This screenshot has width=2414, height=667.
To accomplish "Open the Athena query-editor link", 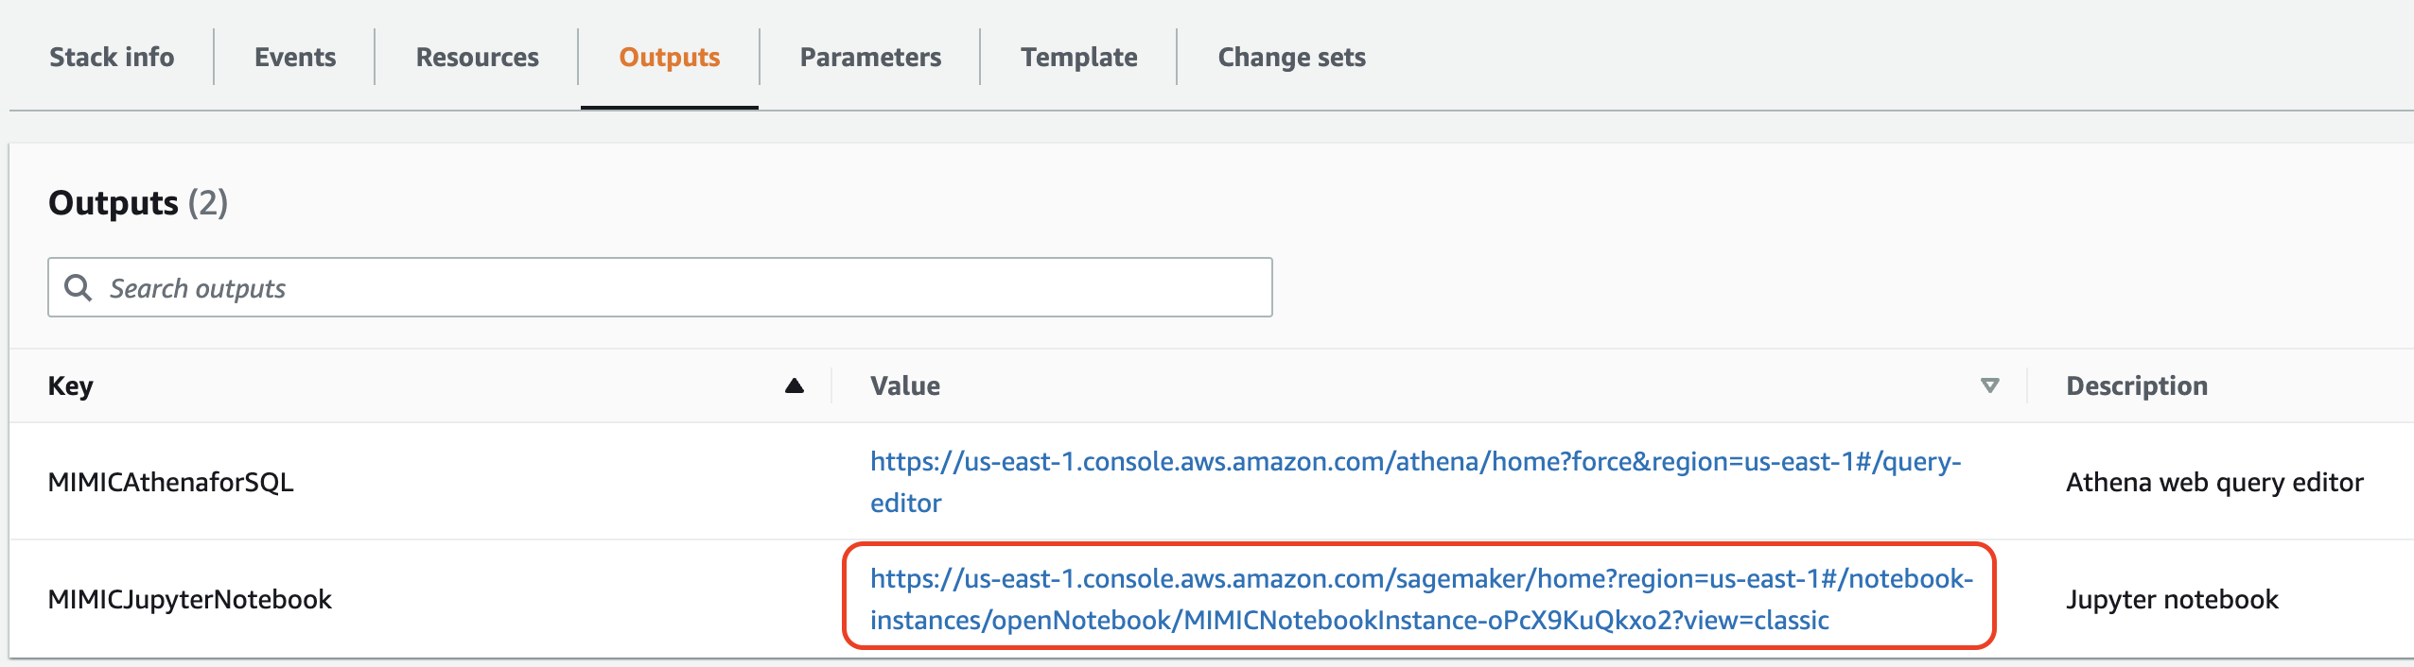I will pyautogui.click(x=1414, y=462).
